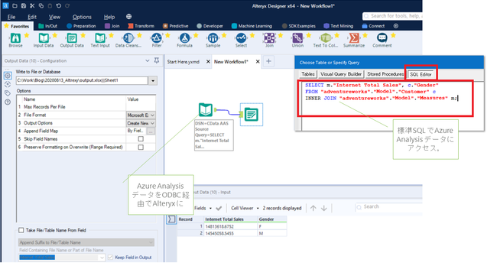Switch to the SQL Editor tab
Screen dimensions: 497x279
421,74
